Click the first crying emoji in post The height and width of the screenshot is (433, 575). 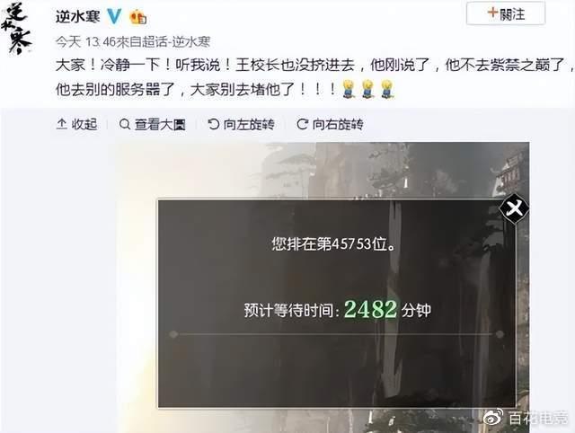pos(348,89)
